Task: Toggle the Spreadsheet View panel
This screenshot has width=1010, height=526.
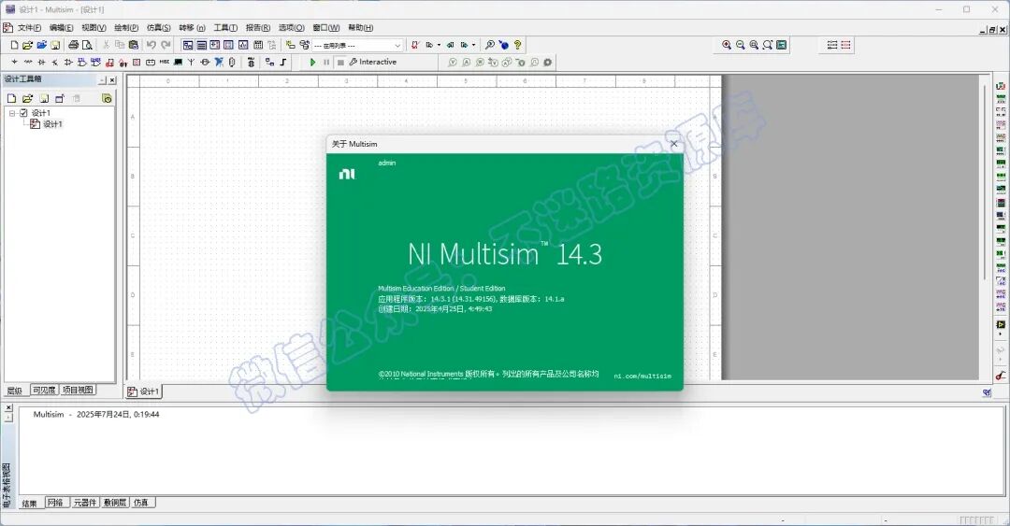Action: point(202,45)
